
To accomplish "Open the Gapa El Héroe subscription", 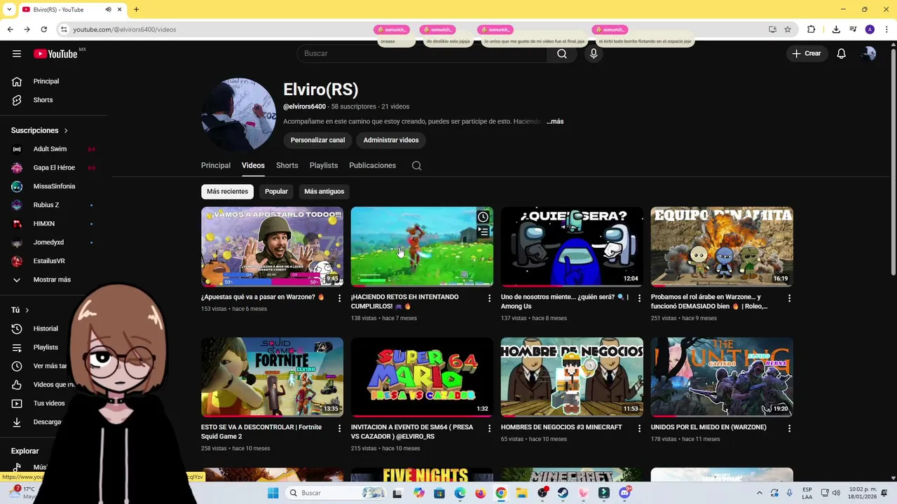I will coord(54,168).
